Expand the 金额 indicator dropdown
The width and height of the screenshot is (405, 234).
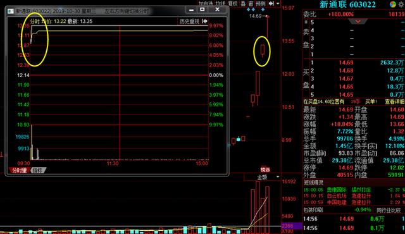pyautogui.click(x=278, y=177)
